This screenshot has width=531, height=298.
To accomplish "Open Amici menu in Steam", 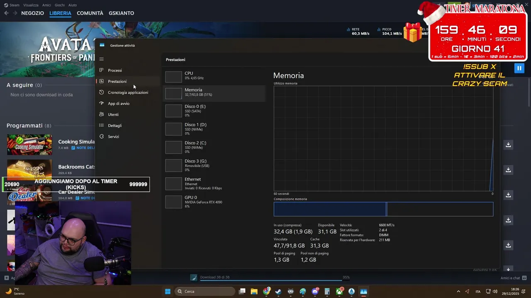I will click(x=46, y=5).
